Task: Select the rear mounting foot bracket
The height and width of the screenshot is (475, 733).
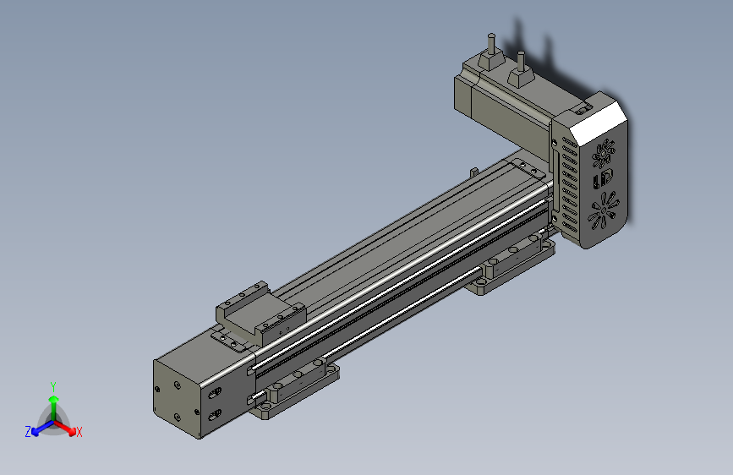Action: pos(511,265)
